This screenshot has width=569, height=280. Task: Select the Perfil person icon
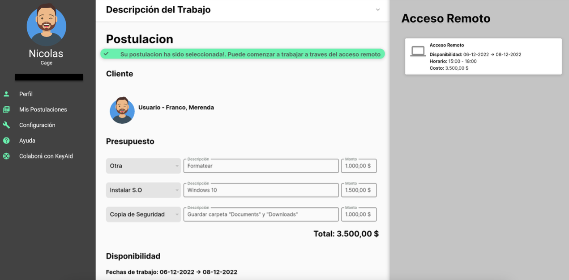pyautogui.click(x=7, y=94)
